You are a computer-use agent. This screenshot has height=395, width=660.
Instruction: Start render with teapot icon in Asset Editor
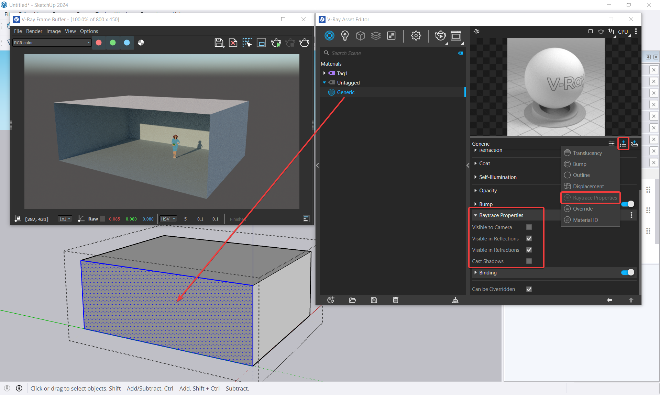point(440,35)
